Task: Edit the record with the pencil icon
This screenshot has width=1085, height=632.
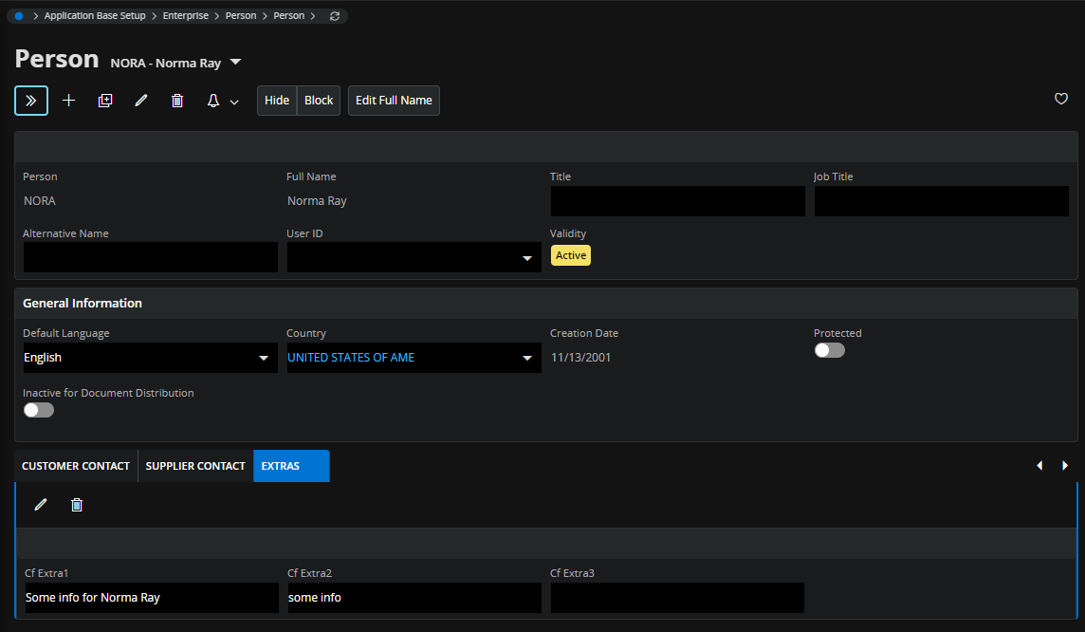Action: (140, 100)
